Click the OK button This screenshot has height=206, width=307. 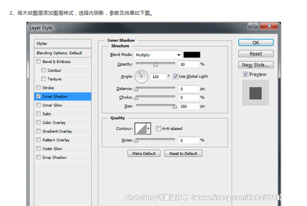(x=256, y=43)
